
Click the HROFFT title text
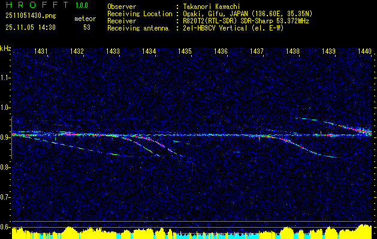point(37,5)
